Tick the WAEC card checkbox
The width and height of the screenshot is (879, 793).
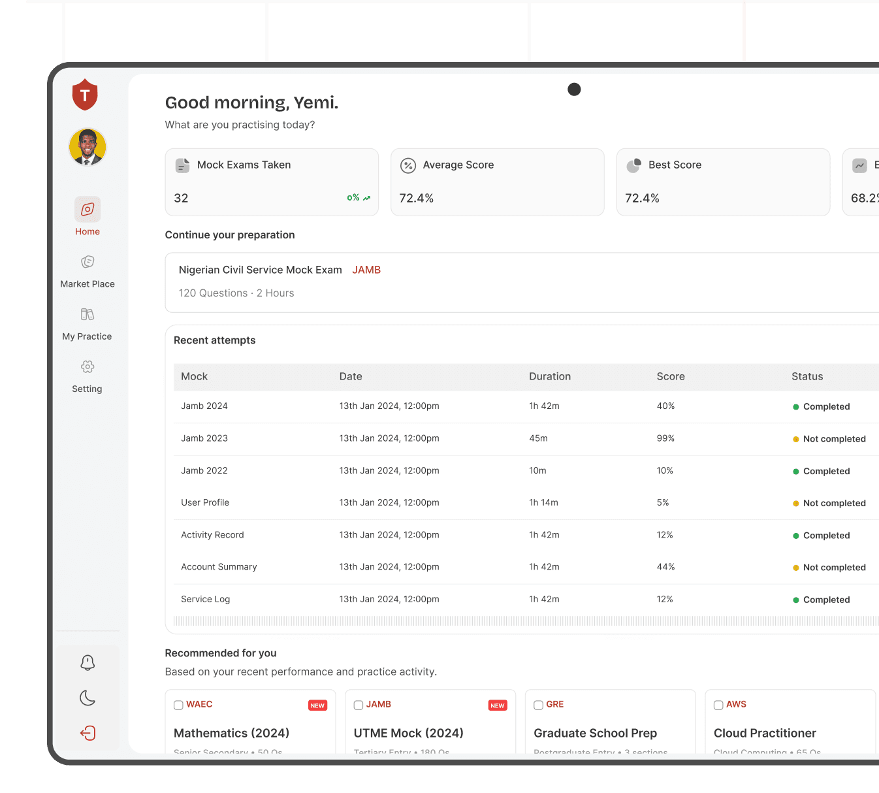click(x=178, y=705)
